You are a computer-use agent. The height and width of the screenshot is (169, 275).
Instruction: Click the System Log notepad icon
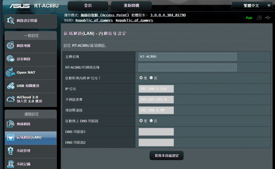[10, 164]
